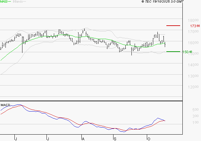Image resolution: width=201 pixels, height=141 pixels.
Task: Click the 13000 price axis label
Action: click(193, 76)
